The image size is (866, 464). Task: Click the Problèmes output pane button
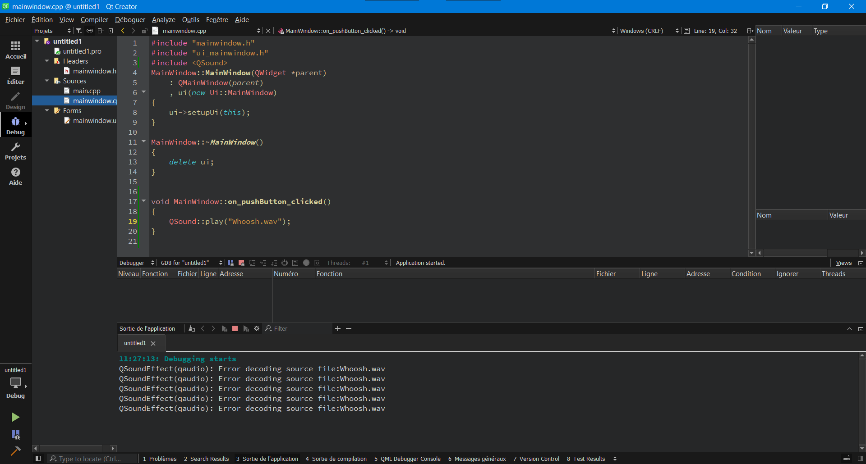pos(159,459)
